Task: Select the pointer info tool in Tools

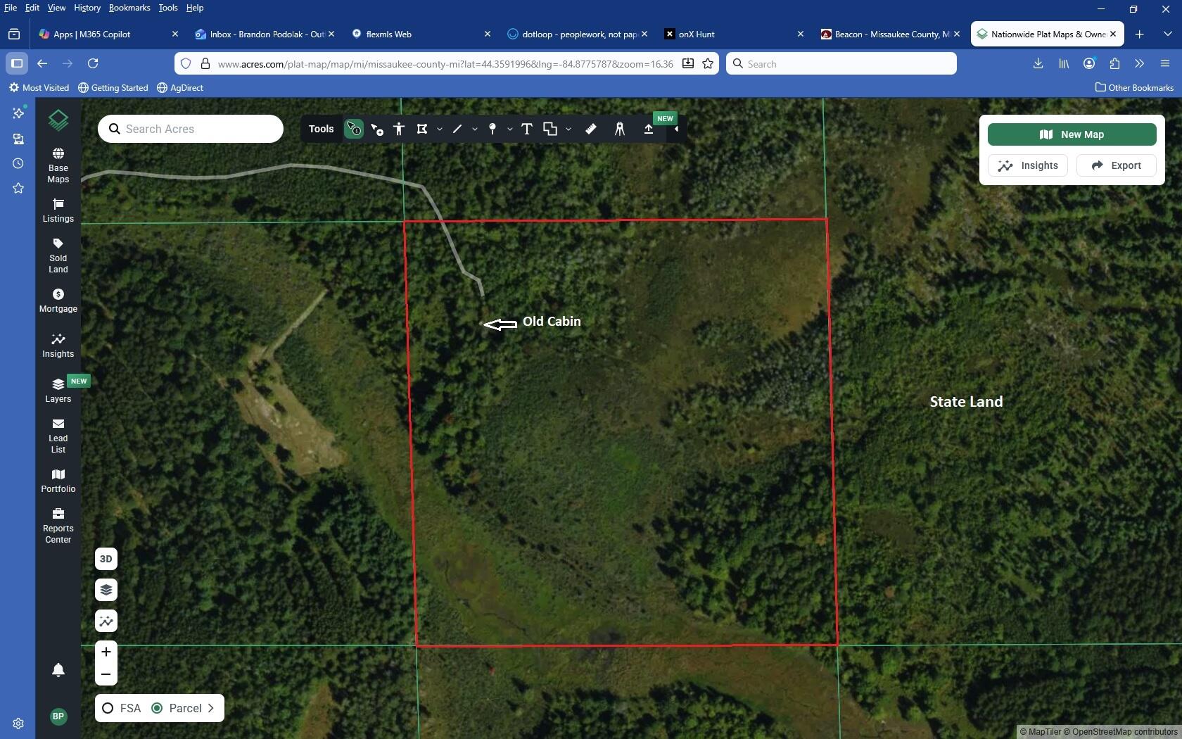Action: coord(353,129)
